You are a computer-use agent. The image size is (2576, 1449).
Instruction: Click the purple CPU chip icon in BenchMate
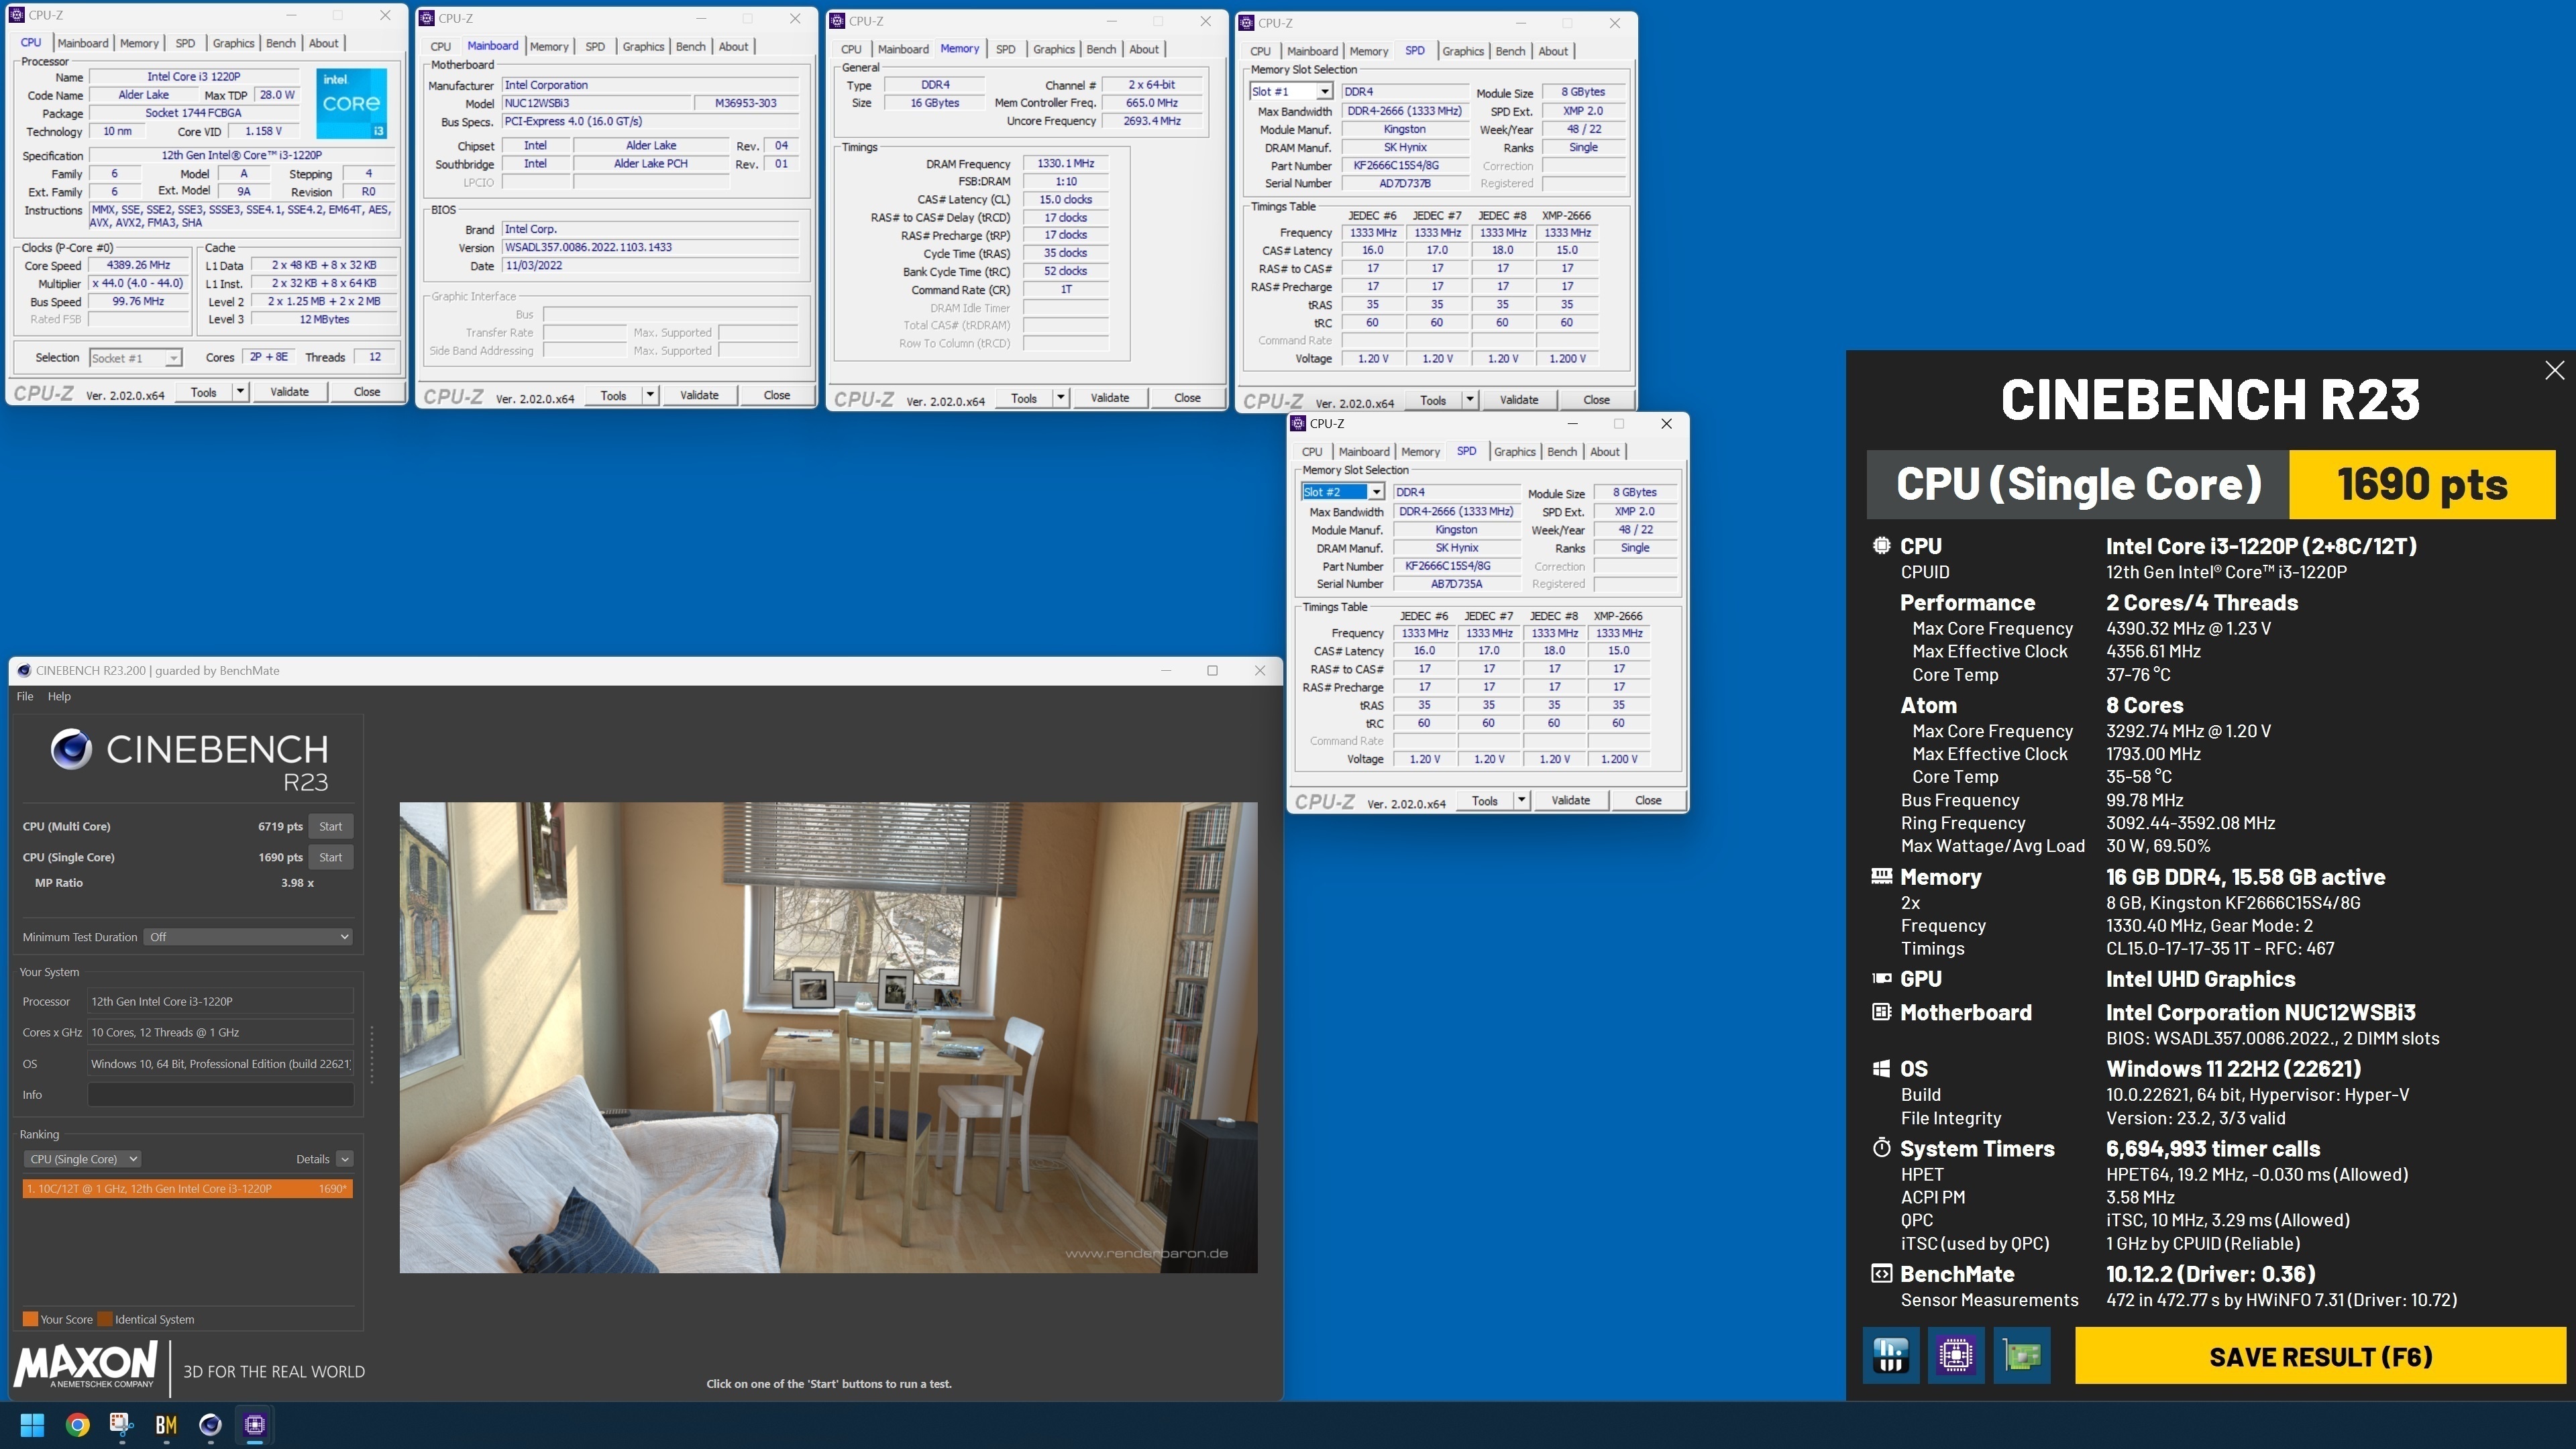[1955, 1356]
